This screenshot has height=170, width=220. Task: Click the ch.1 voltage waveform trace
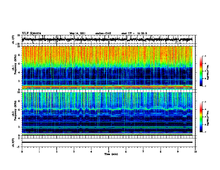click(107, 39)
